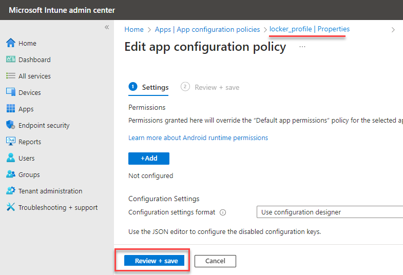The width and height of the screenshot is (403, 275).
Task: Click the 'Not configured' status text
Action: (x=150, y=176)
